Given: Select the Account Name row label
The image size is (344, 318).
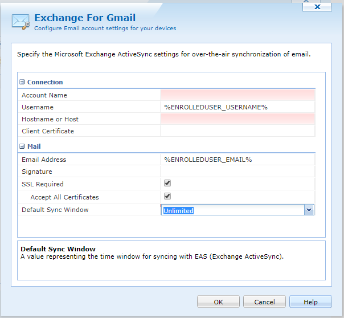Looking at the screenshot, I should coord(44,95).
